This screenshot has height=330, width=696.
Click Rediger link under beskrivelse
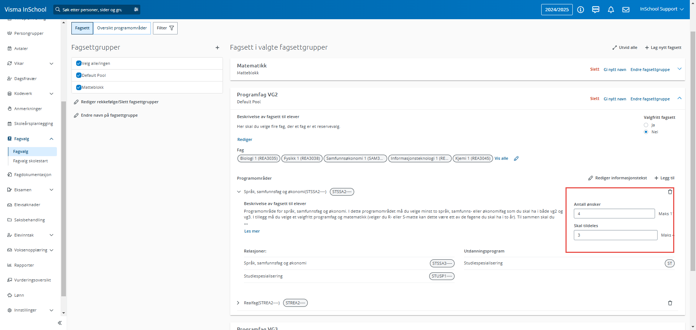coord(245,139)
